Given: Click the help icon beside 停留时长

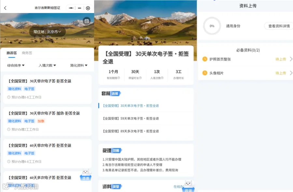Looking at the screenshot, I should click(141, 78).
